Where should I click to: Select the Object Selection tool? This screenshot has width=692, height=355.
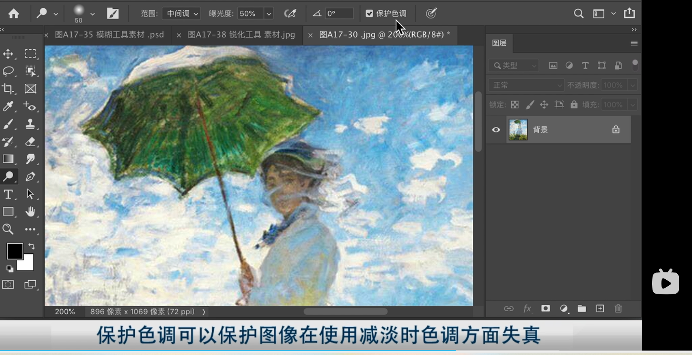click(30, 71)
